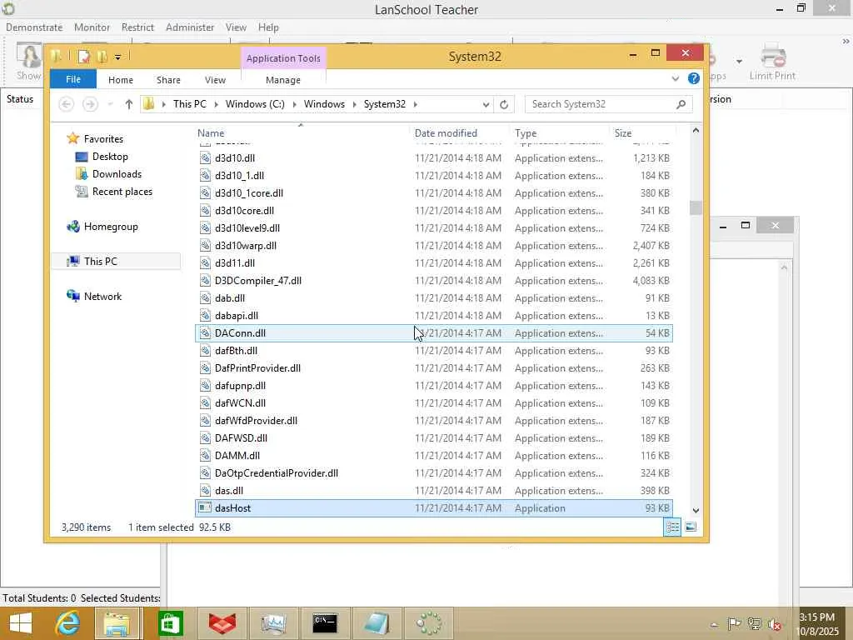
Task: Select the dasHost application icon
Action: click(x=205, y=507)
